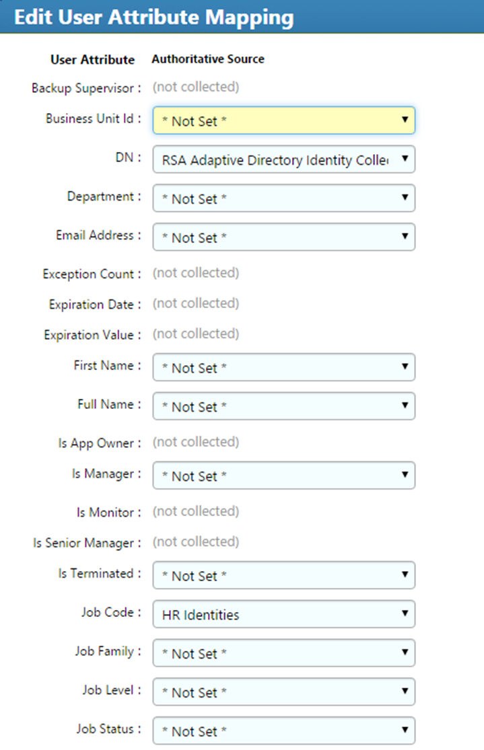Image resolution: width=484 pixels, height=750 pixels.
Task: Click the arrow on Email Address dropdown
Action: click(406, 237)
